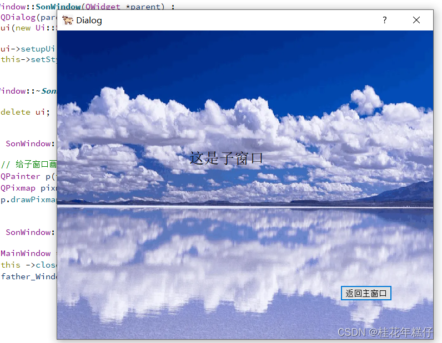The height and width of the screenshot is (343, 442).
Task: Click the question mark help button
Action: point(384,20)
